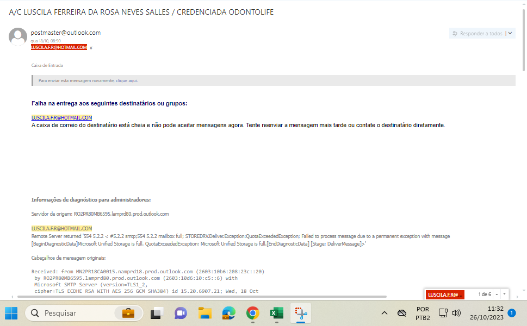Open Task View from taskbar
This screenshot has height=326, width=527.
(x=156, y=314)
